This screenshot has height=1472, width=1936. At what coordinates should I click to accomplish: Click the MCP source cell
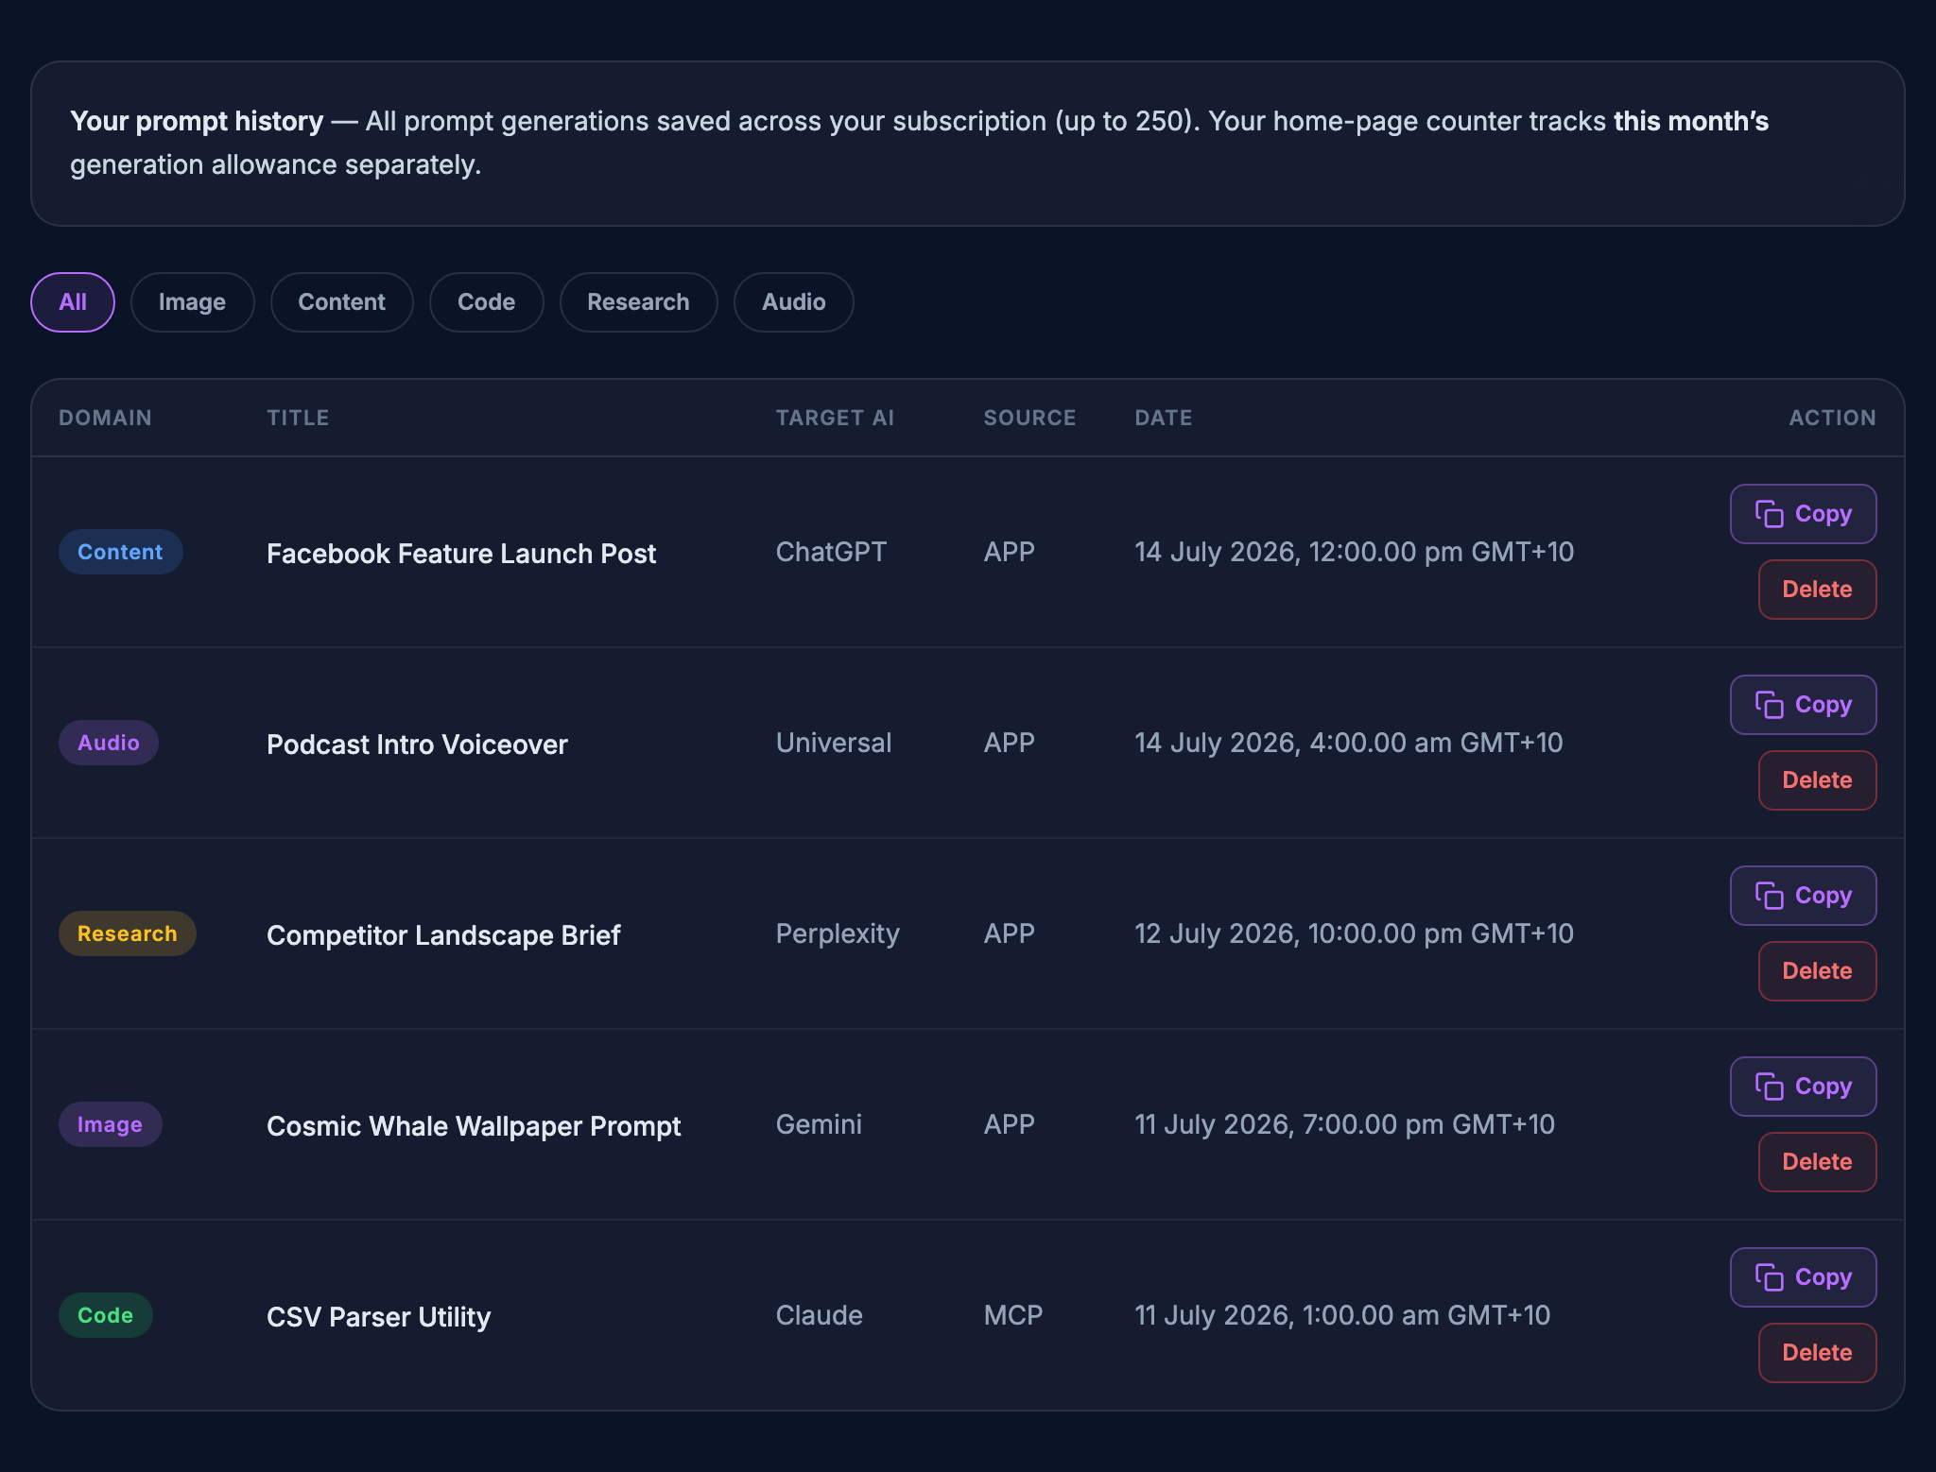point(1012,1315)
